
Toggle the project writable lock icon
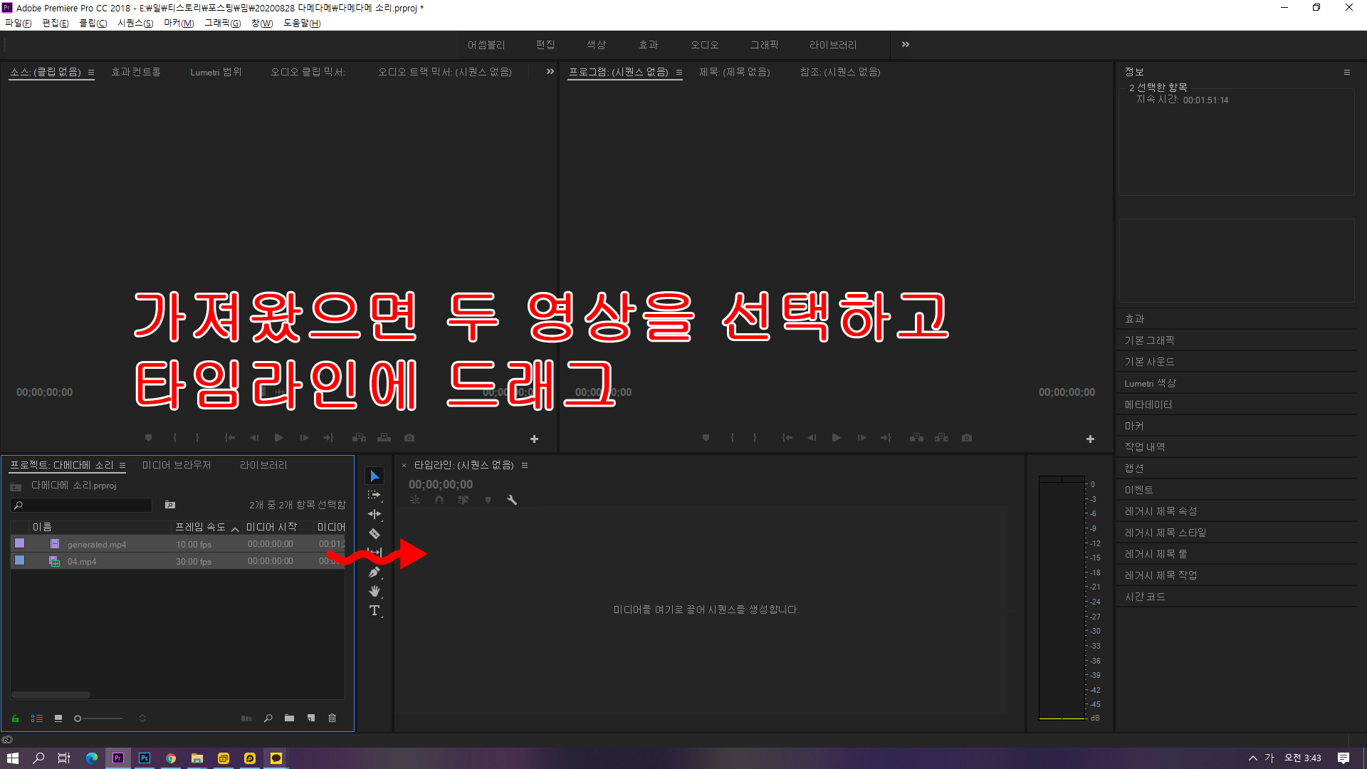tap(15, 718)
